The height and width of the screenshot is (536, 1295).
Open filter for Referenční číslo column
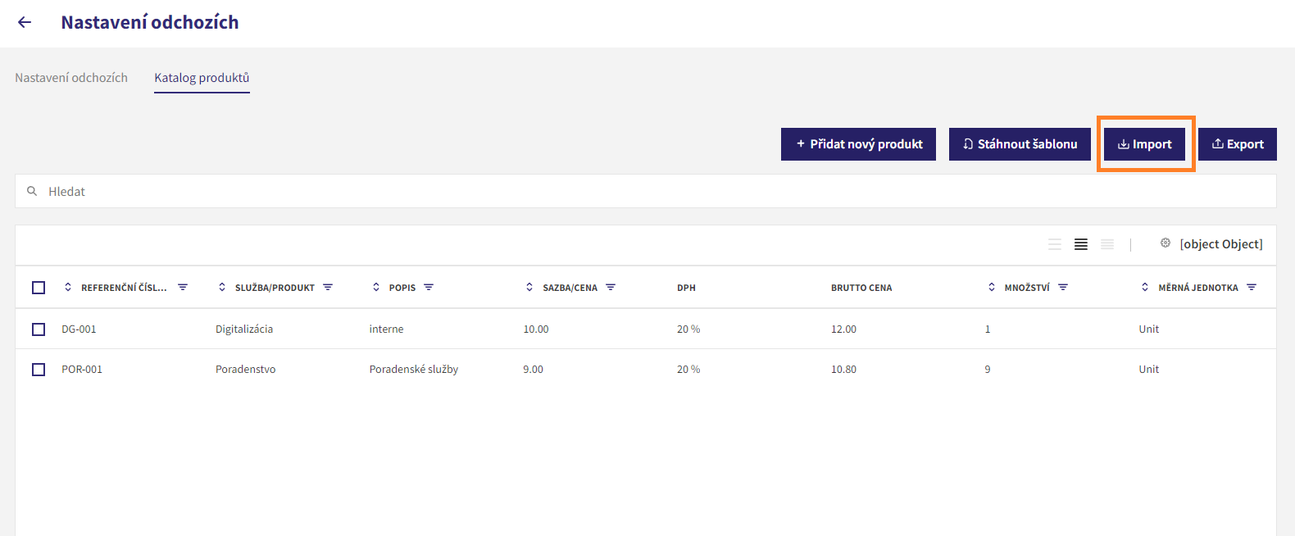[x=183, y=288]
